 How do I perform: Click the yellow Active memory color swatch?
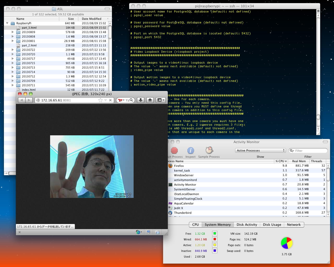point(215,245)
